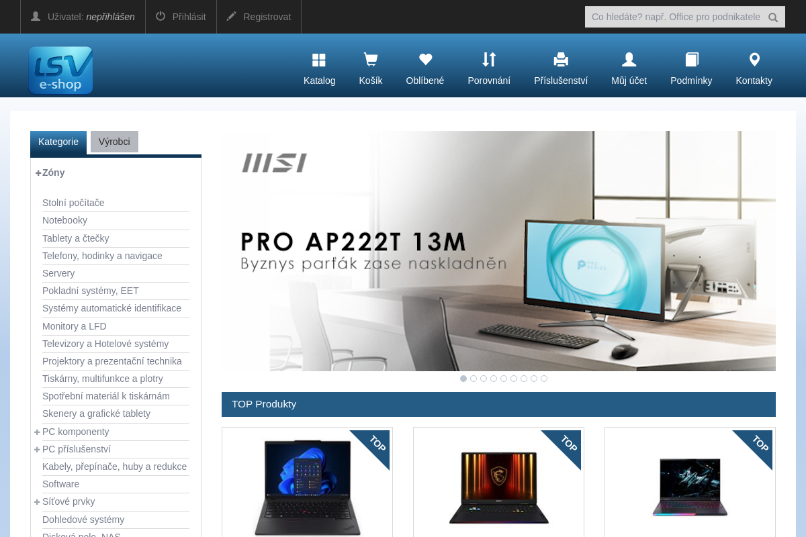806x537 pixels.
Task: Open Projektory a prezentační technika category
Action: [x=112, y=361]
